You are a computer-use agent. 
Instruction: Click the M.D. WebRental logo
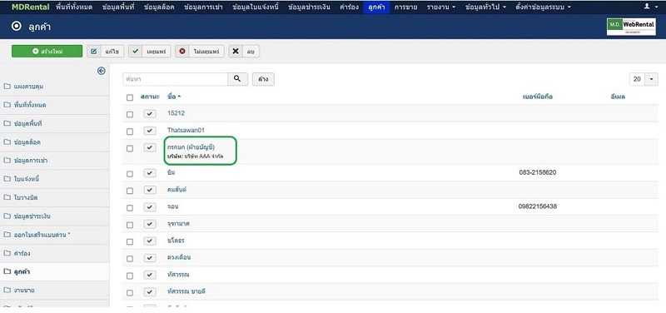(x=631, y=27)
